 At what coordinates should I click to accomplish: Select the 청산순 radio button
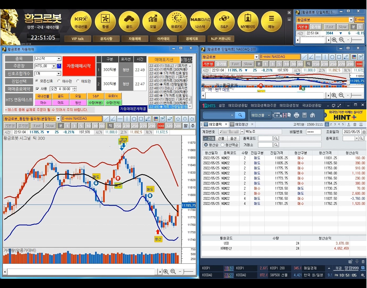point(206,145)
